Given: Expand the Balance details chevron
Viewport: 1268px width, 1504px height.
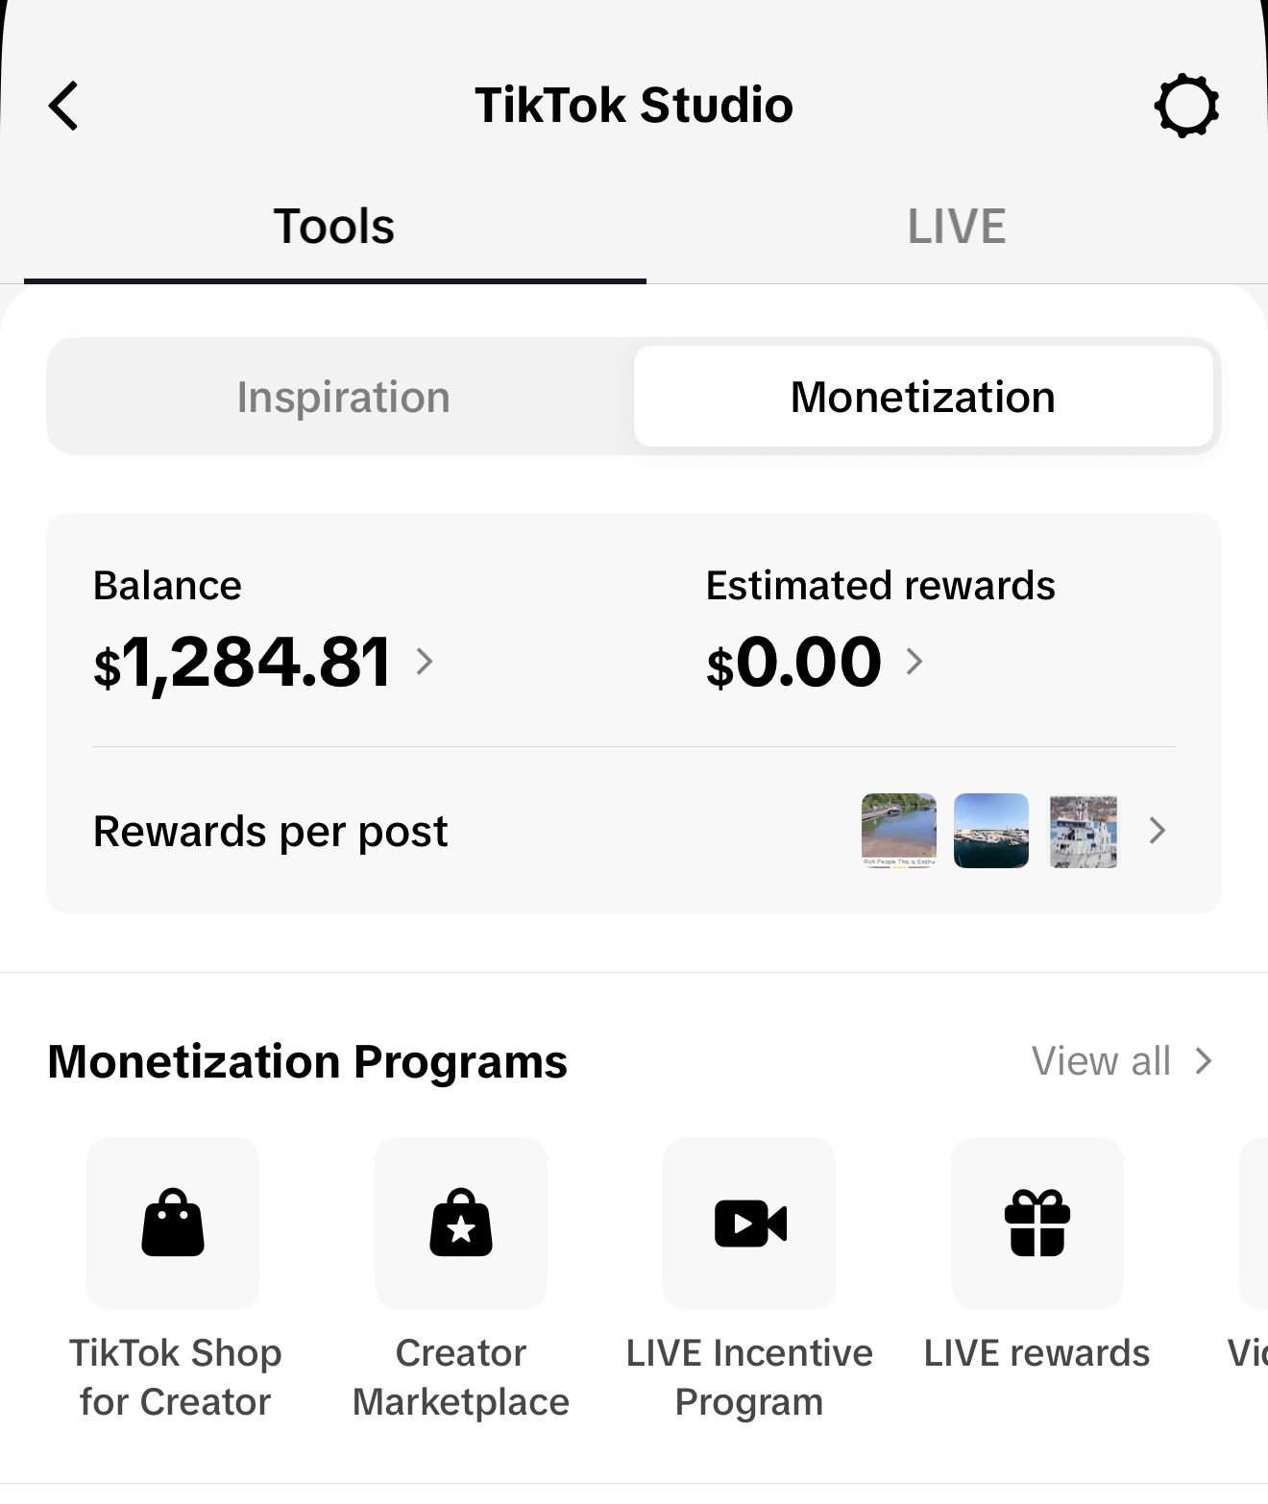Looking at the screenshot, I should point(425,661).
